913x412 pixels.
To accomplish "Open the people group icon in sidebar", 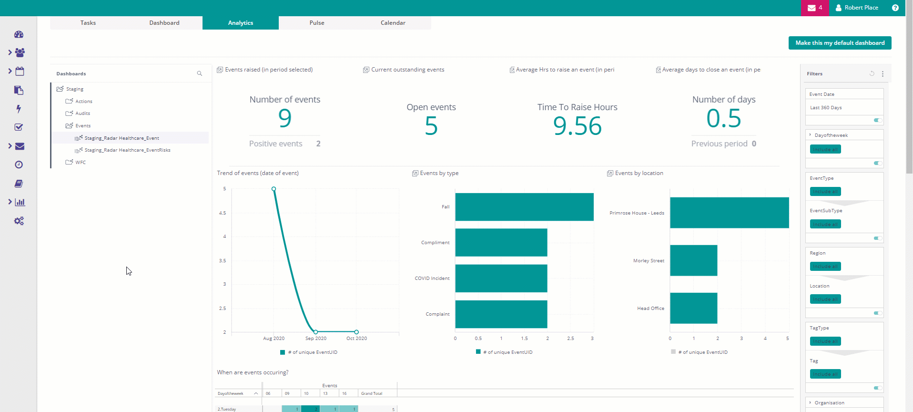I will pos(20,52).
